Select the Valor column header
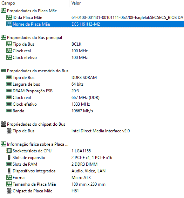The height and width of the screenshot is (198, 184). click(x=127, y=3)
